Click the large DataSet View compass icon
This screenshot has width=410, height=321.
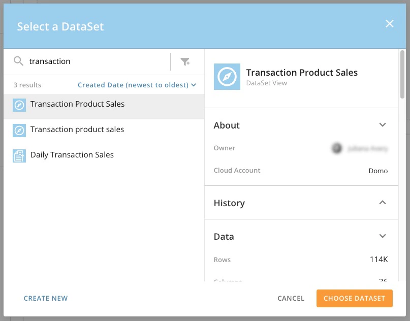click(x=227, y=77)
